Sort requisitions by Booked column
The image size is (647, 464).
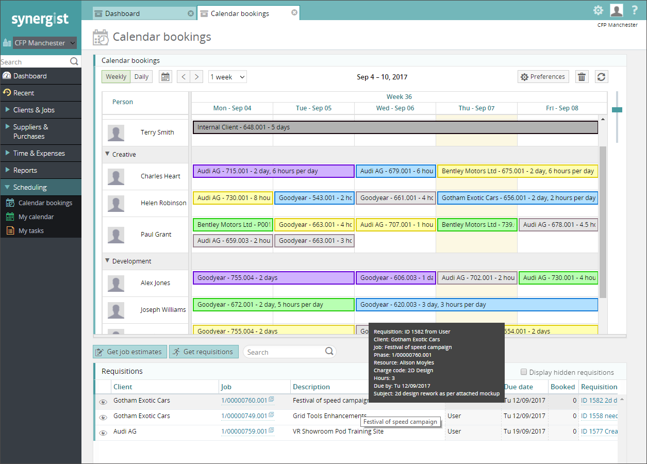(x=563, y=387)
